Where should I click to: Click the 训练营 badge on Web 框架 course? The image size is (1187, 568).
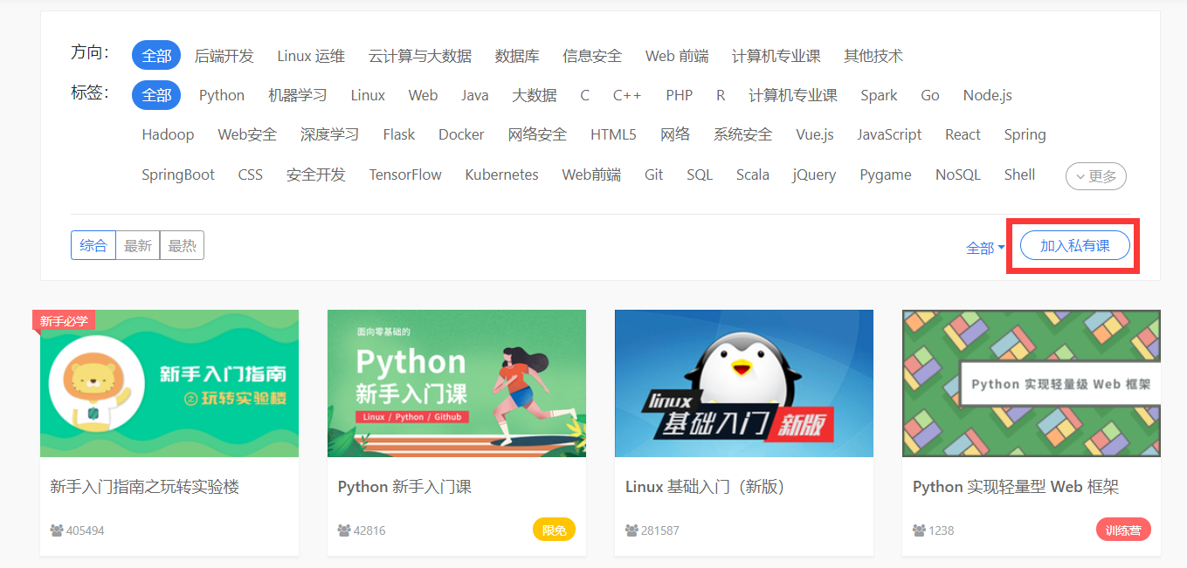coord(1123,530)
